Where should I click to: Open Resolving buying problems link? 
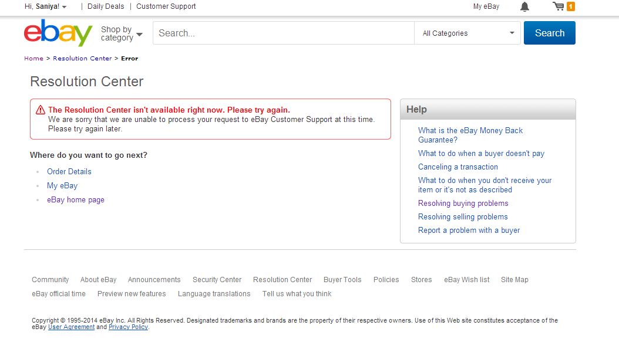coord(463,203)
